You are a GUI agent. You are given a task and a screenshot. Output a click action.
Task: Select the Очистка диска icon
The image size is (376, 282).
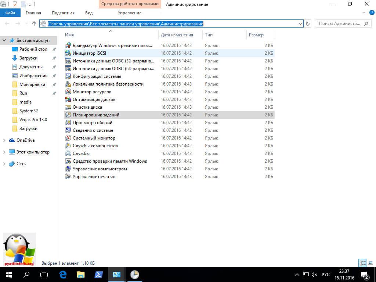68,107
